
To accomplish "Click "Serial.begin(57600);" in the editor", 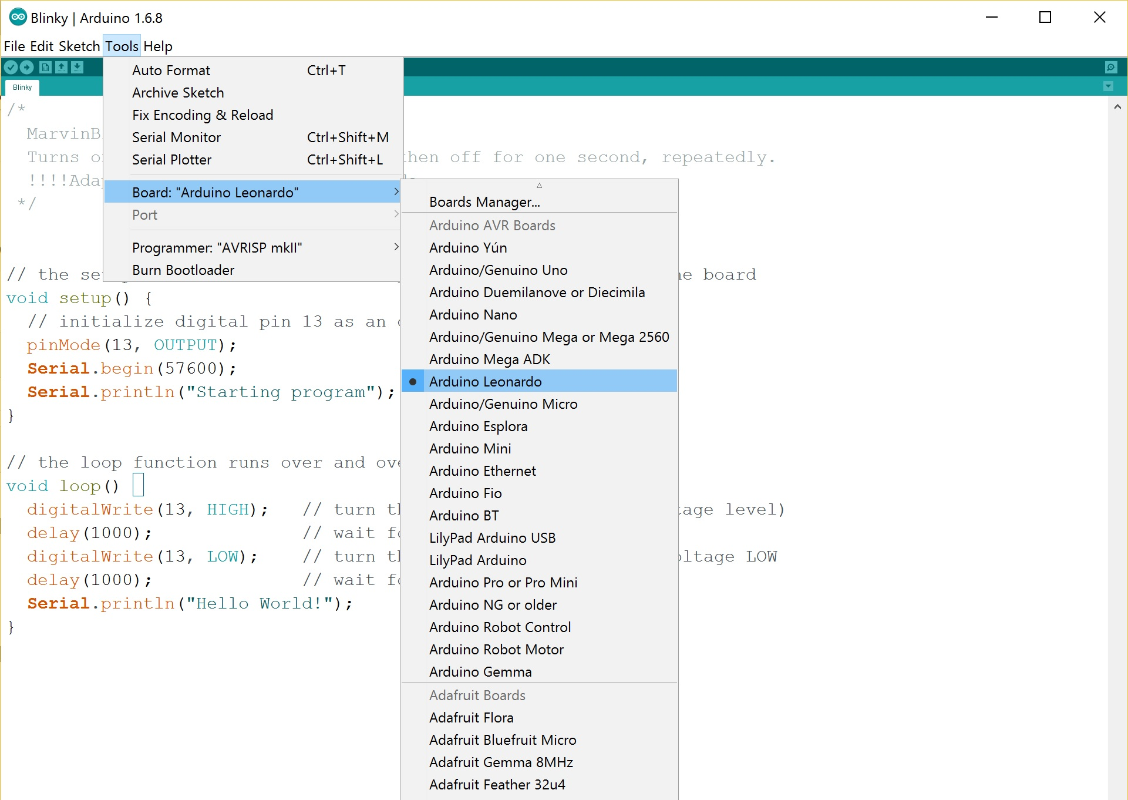I will pyautogui.click(x=132, y=369).
